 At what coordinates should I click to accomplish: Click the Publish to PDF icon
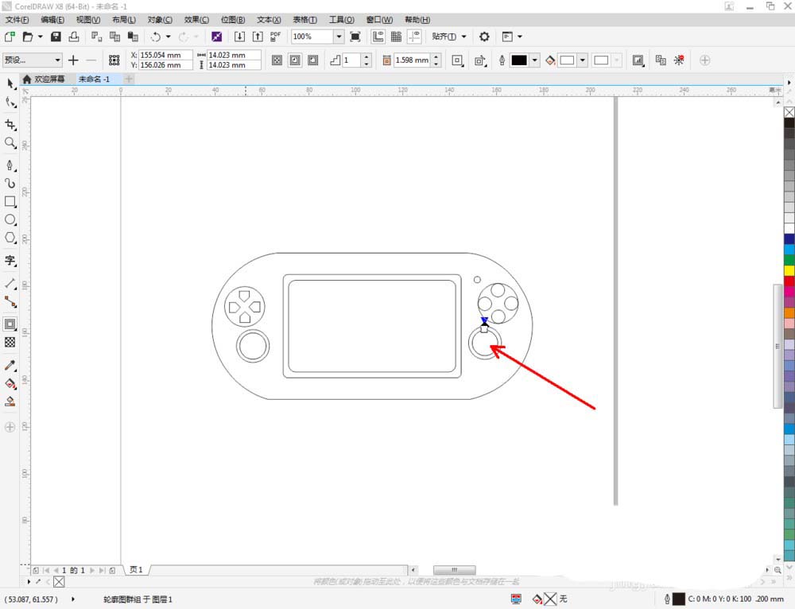click(275, 37)
